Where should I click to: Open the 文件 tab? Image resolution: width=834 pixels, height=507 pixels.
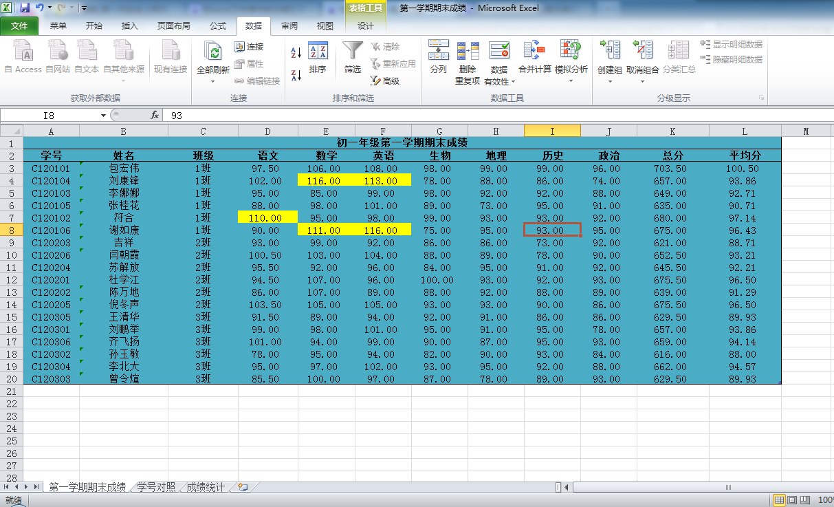[19, 26]
